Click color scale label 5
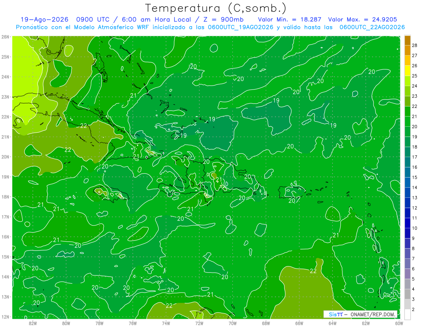Image resolution: width=424 pixels, height=328 pixels. [414, 279]
